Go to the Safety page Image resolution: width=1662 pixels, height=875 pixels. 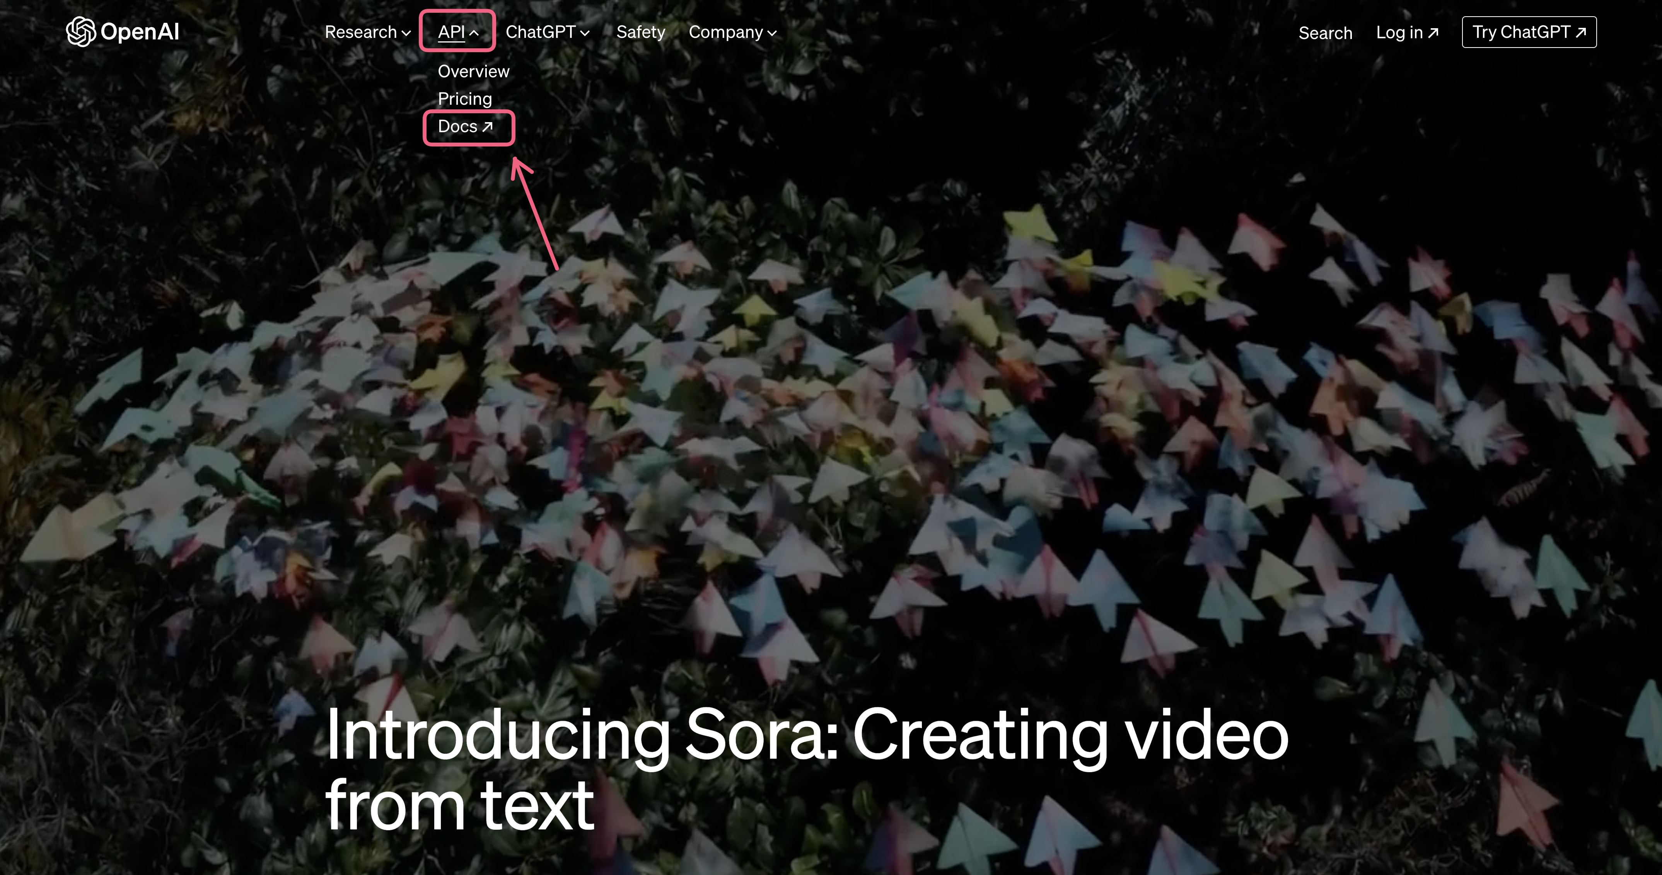(x=640, y=32)
